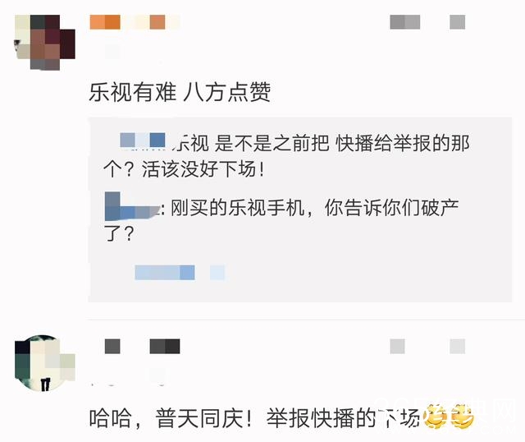Tap the reply ending with 活该没好下场

tap(286, 155)
